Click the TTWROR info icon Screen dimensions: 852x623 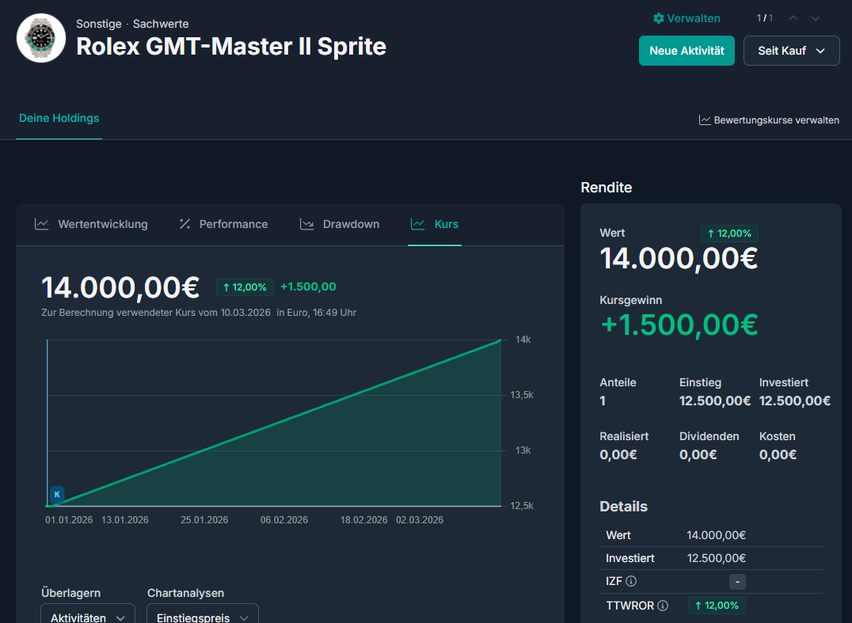click(x=663, y=606)
